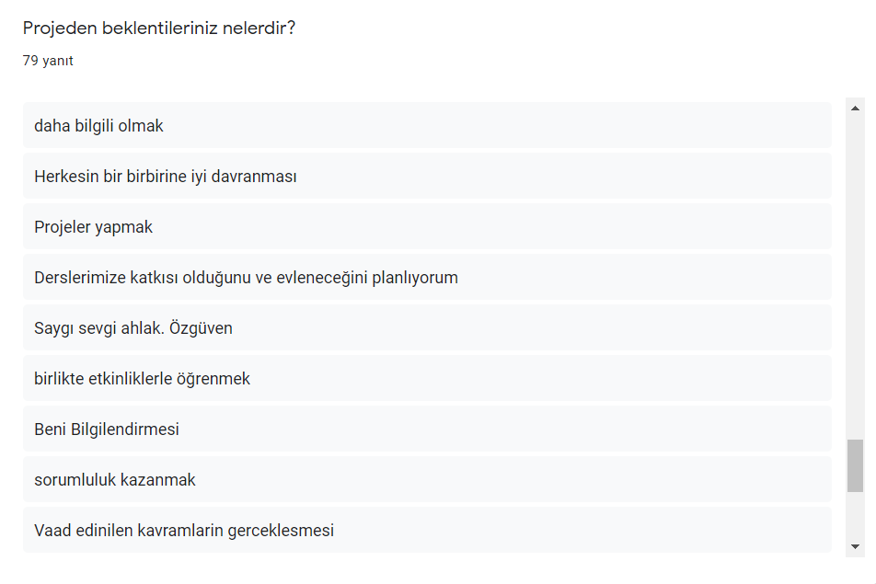Click the word "planlıyorum" in the fourth response
This screenshot has width=876, height=584.
(414, 278)
